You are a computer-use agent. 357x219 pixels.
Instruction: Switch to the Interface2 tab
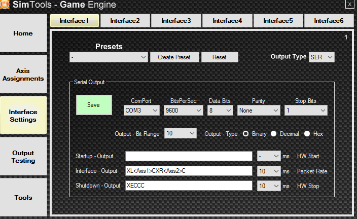[125, 21]
